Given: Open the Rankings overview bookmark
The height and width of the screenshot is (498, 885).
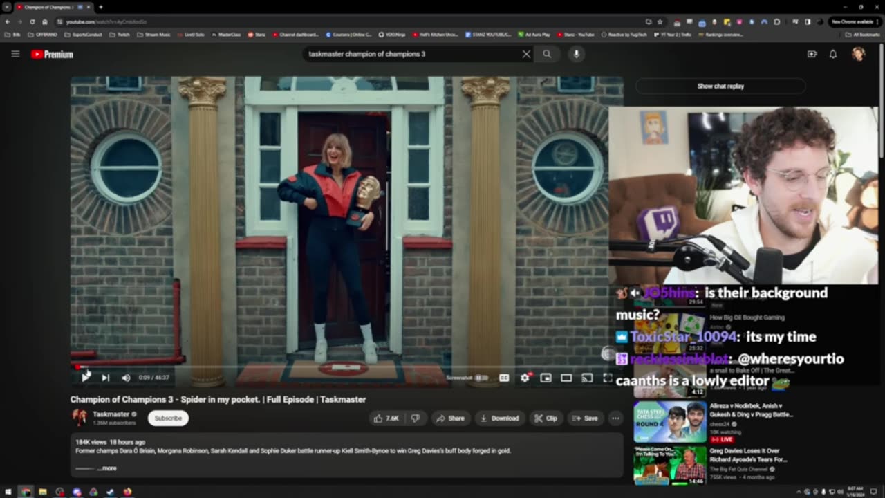Looking at the screenshot, I should point(720,34).
